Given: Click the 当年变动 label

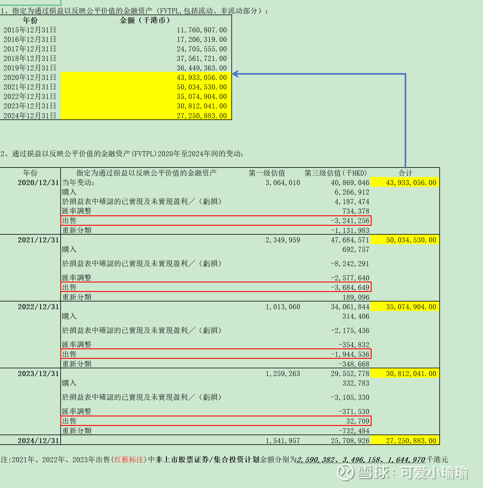Looking at the screenshot, I should 78,183.
